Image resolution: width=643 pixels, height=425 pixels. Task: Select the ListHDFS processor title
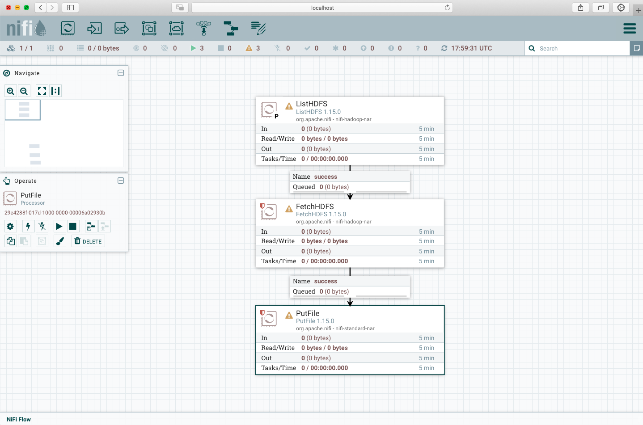pos(312,104)
